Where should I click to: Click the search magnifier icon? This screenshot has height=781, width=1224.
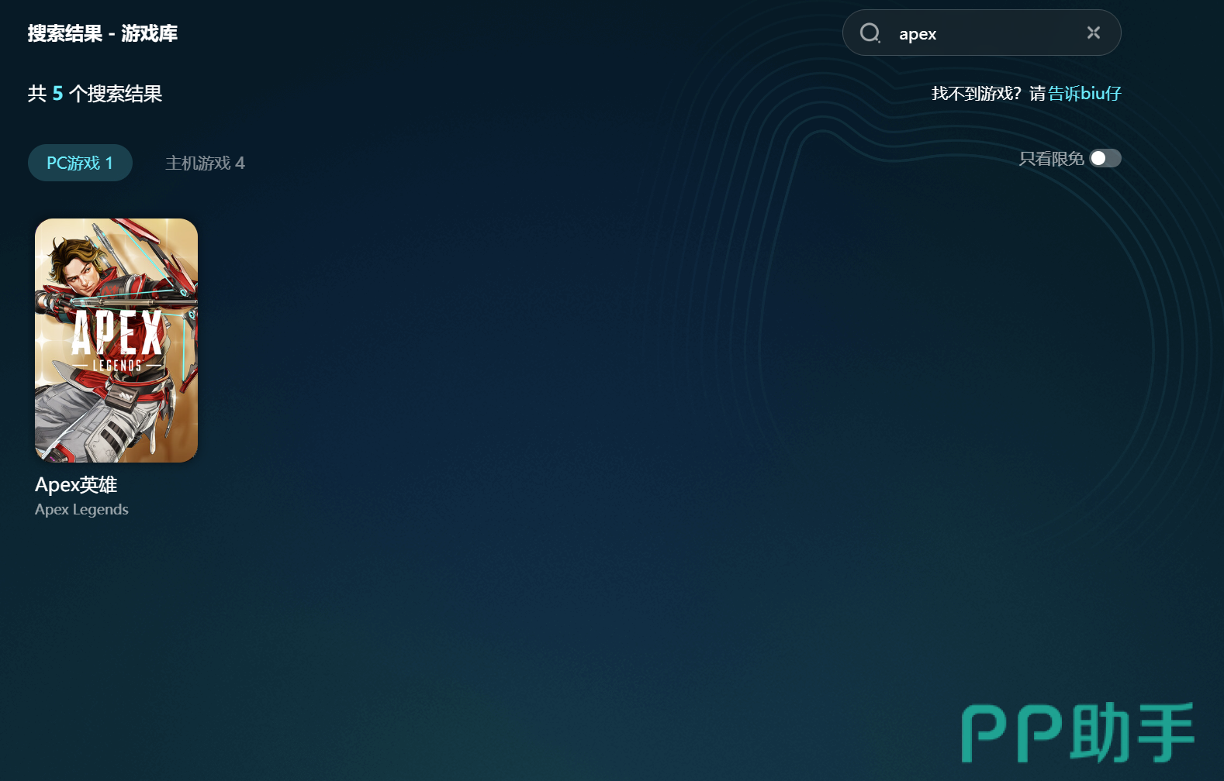pos(870,33)
